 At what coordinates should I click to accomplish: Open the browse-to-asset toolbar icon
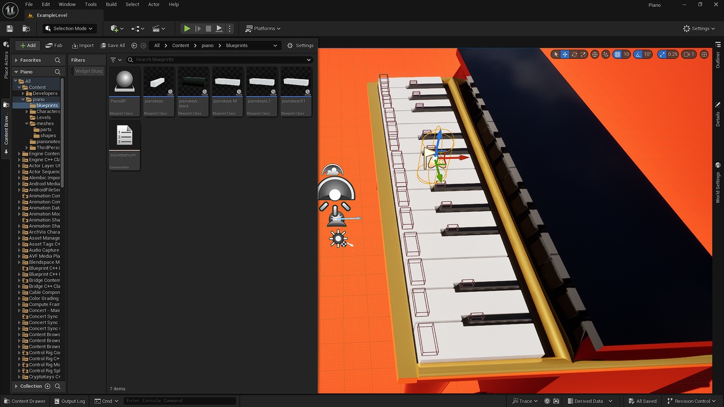point(26,28)
